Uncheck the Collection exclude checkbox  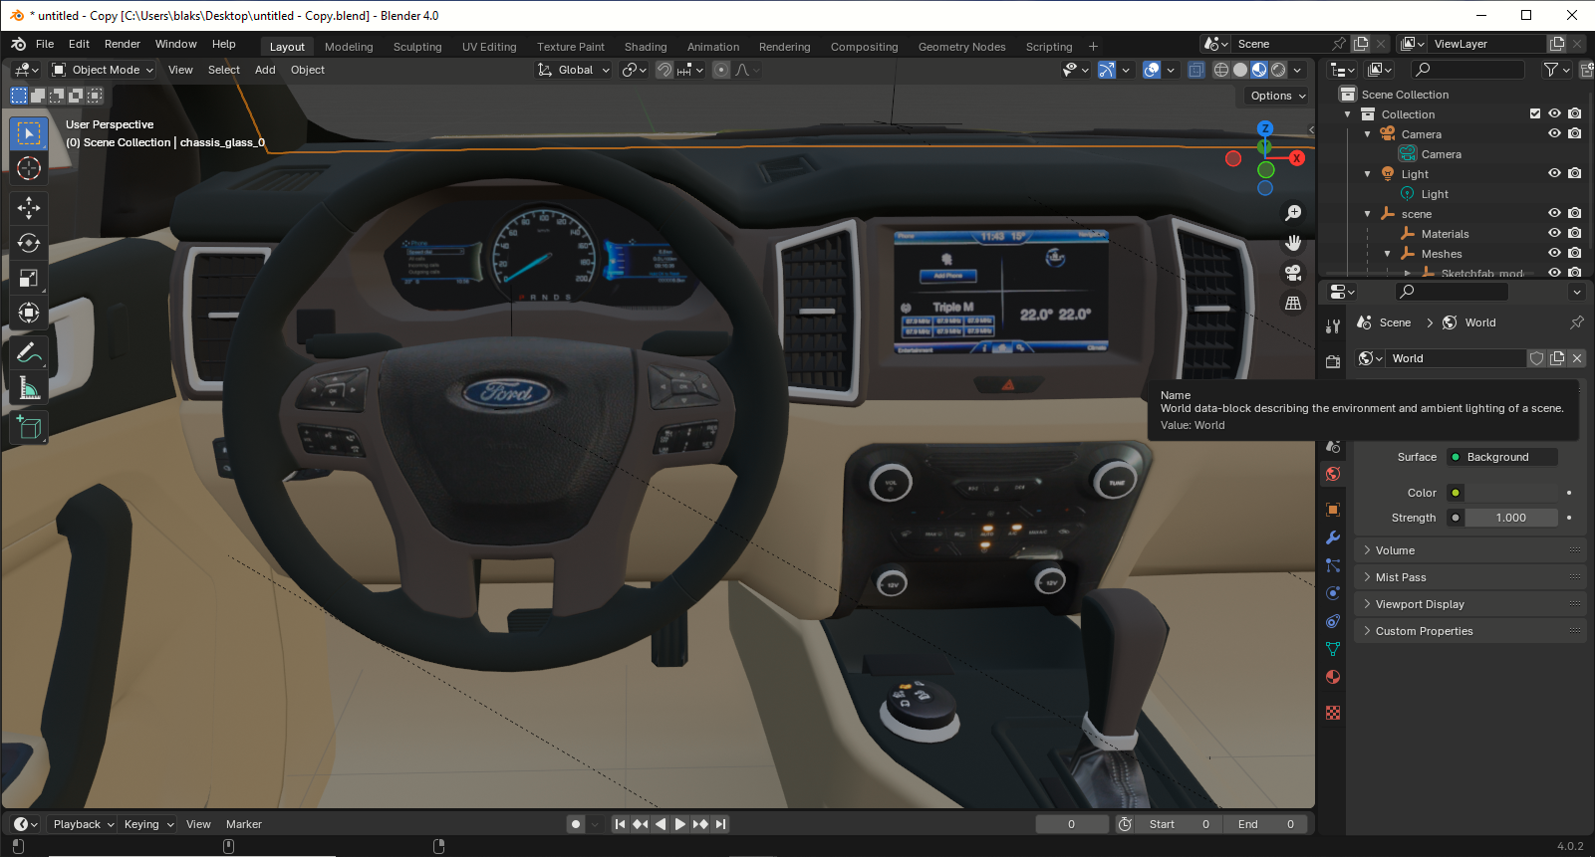coord(1535,113)
